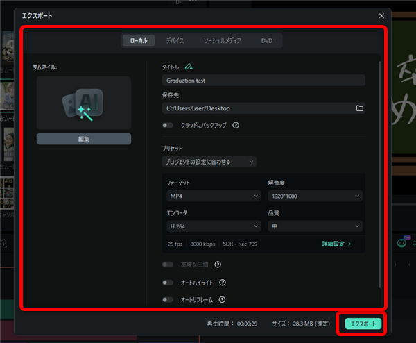Select the ソーシャルメディア tab
Image resolution: width=416 pixels, height=343 pixels.
click(x=222, y=41)
